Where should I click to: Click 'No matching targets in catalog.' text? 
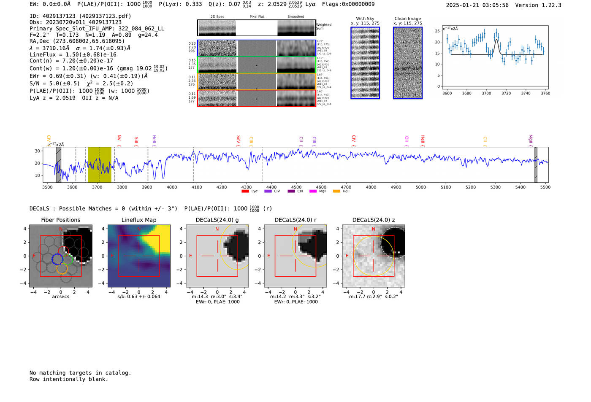80,373
